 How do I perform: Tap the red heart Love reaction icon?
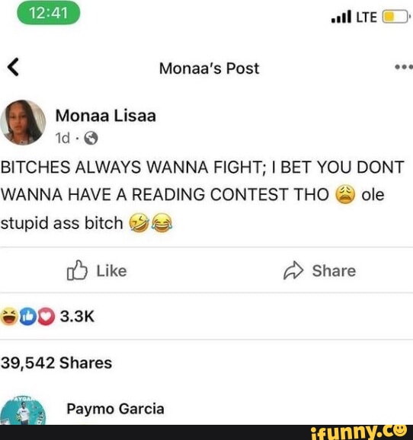[x=46, y=317]
